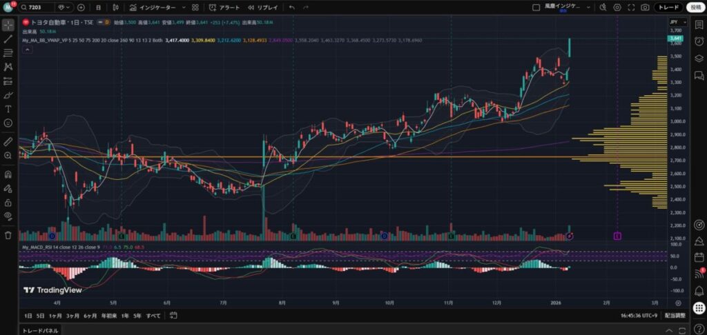
Task: Select the 3ヶ月 time range
Action: coord(72,316)
